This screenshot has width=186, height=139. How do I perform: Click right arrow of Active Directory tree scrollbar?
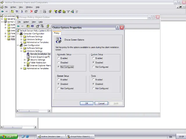click(x=35, y=127)
